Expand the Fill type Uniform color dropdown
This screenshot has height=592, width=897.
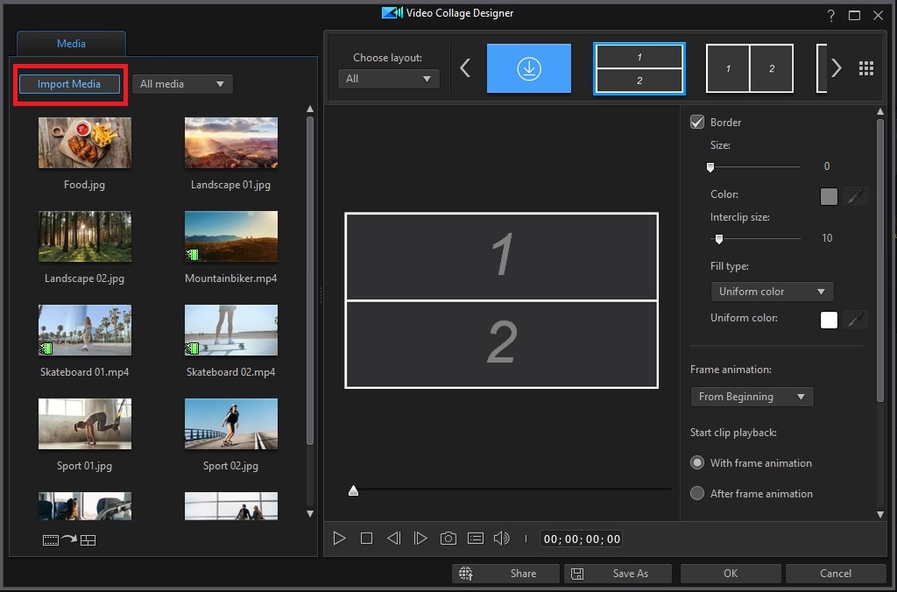pos(772,292)
